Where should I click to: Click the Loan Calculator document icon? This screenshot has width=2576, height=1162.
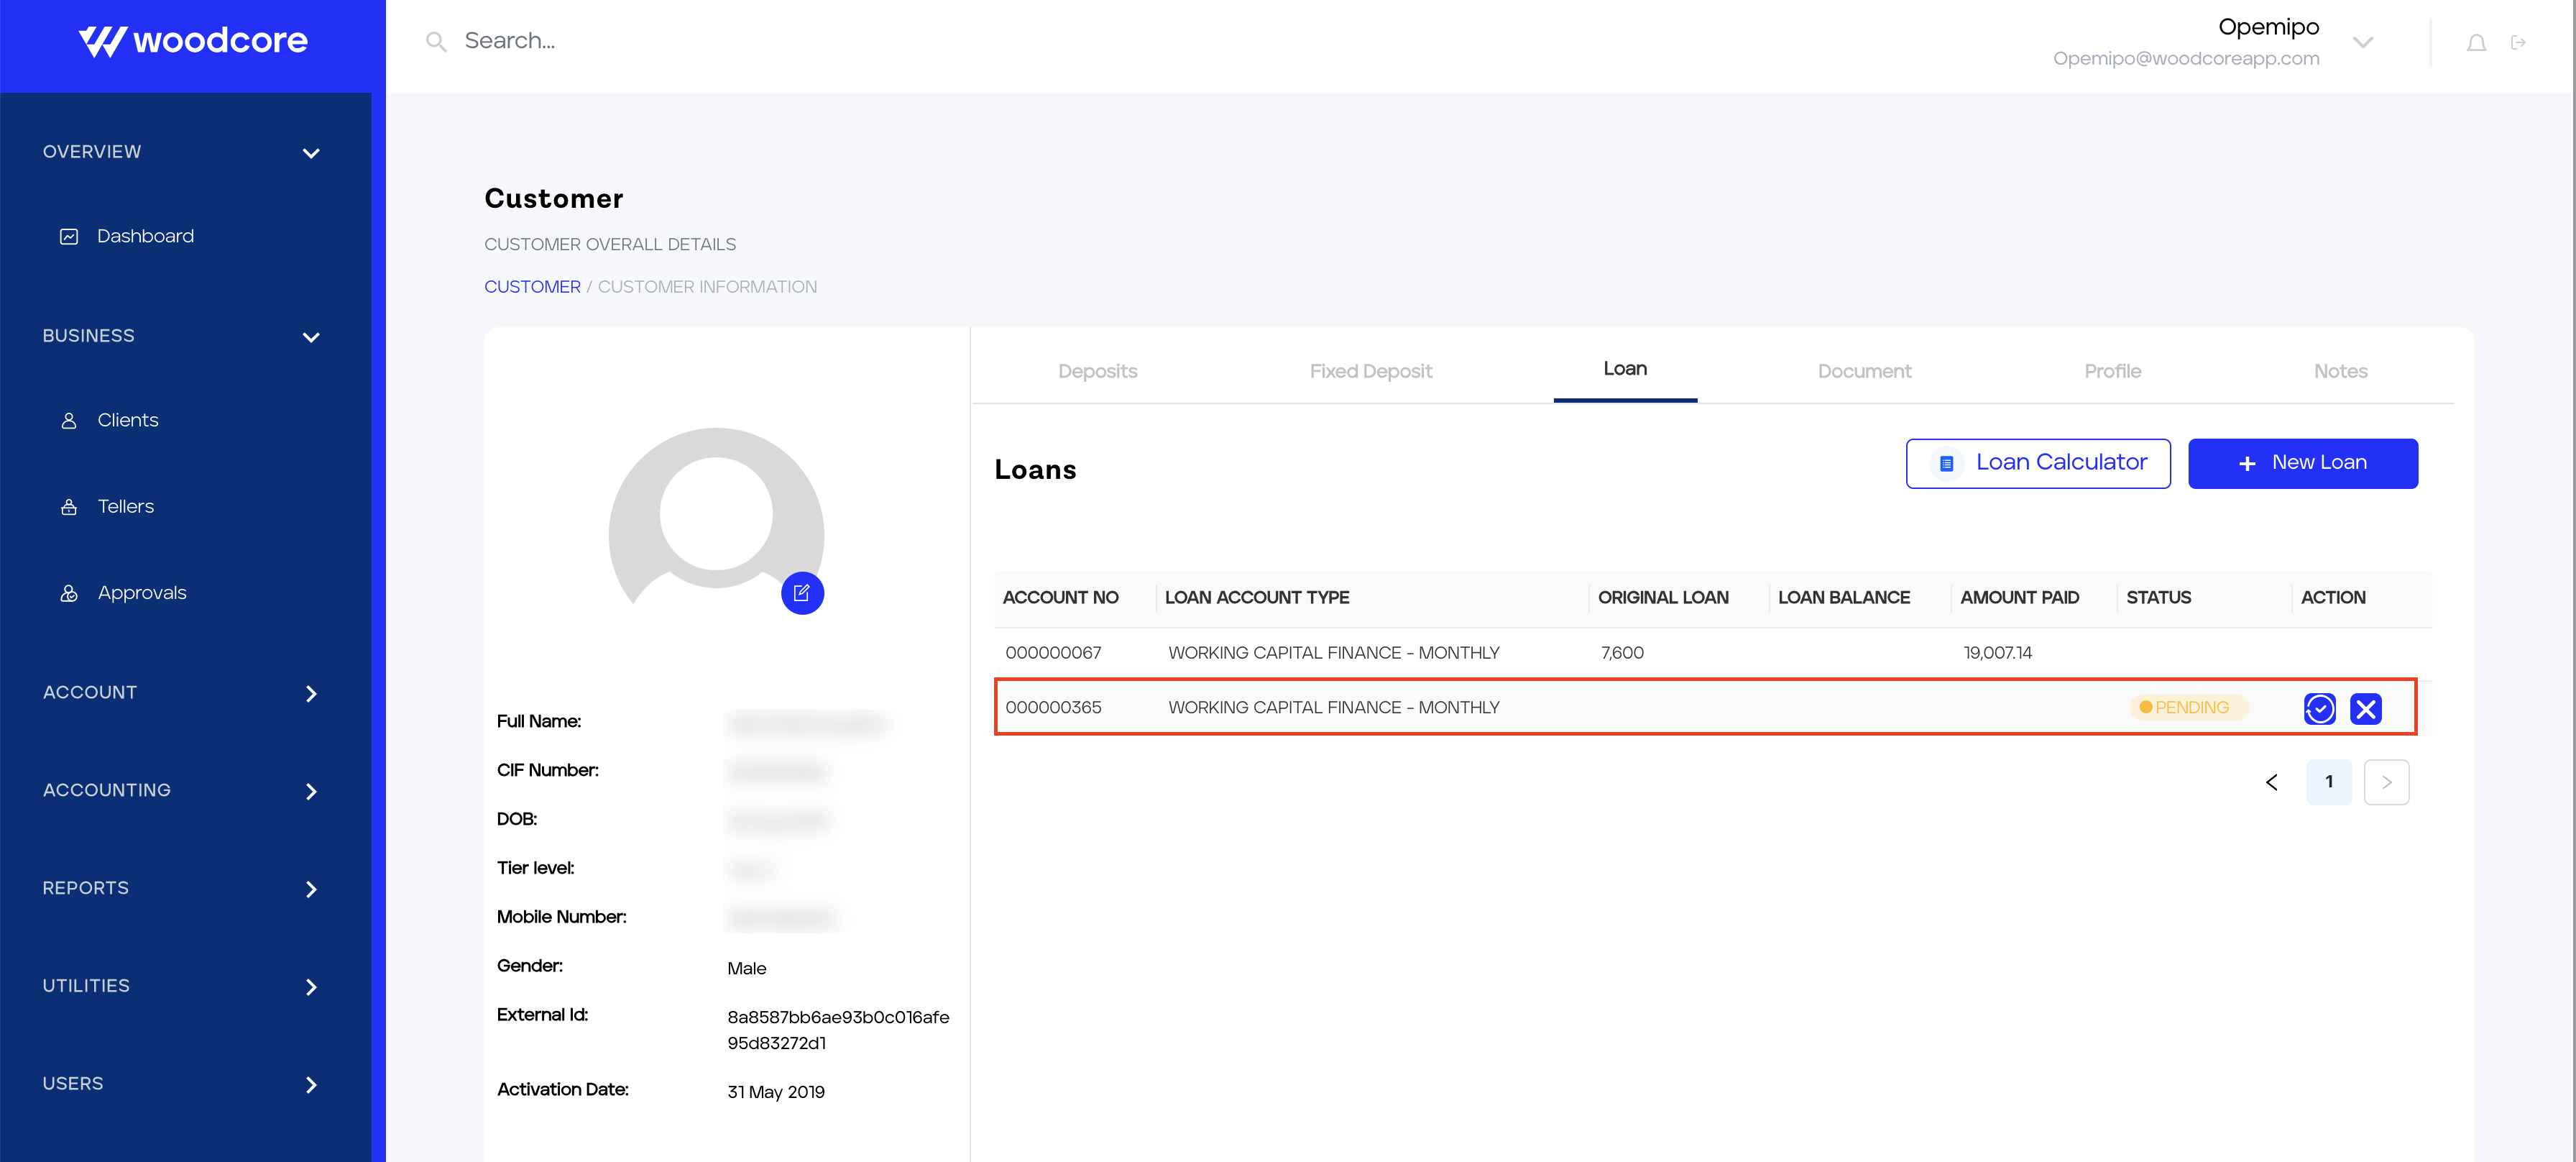click(x=1946, y=463)
